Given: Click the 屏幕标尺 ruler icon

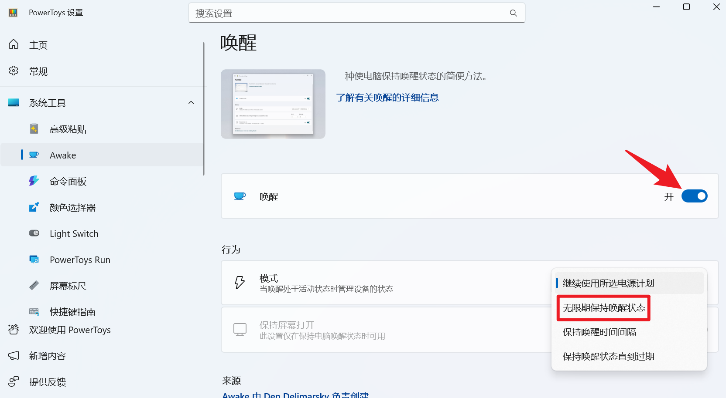Looking at the screenshot, I should click(34, 286).
